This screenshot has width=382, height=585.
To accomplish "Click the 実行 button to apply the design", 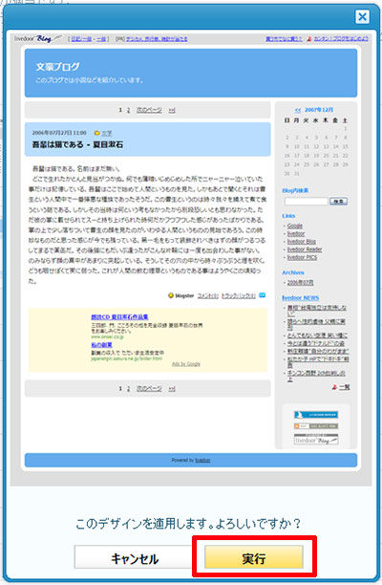I will click(253, 557).
